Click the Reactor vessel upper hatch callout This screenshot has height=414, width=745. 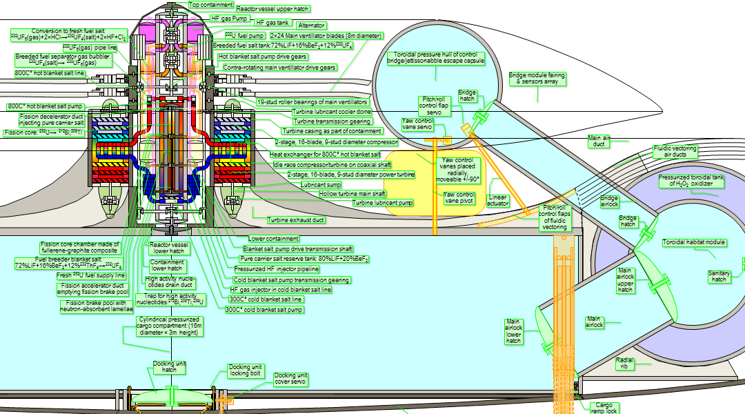tap(272, 8)
